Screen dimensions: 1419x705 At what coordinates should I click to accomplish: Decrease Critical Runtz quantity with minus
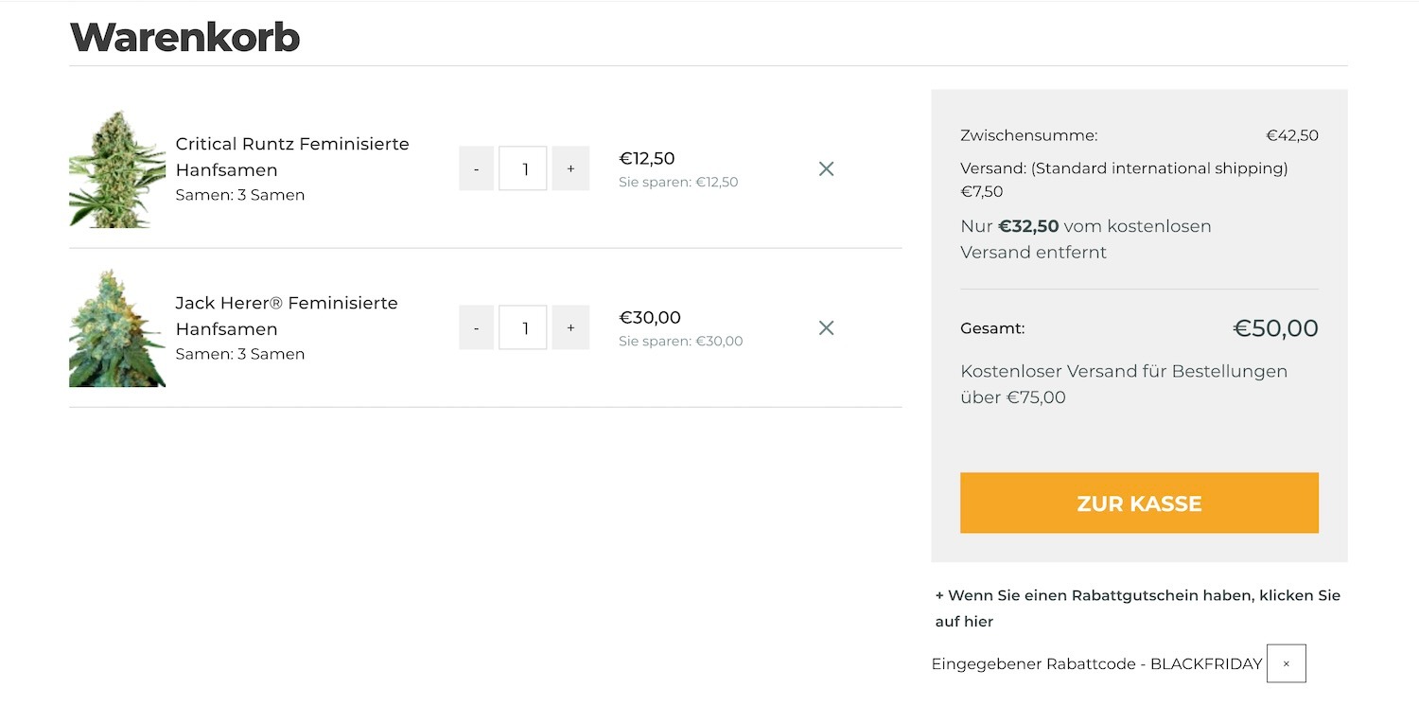[x=476, y=168]
